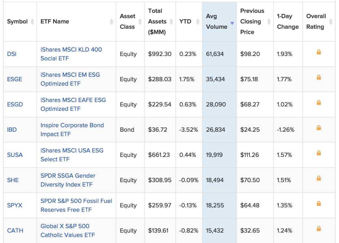This screenshot has height=243, width=339.
Task: Click the lock icon in DSI row
Action: point(319,52)
